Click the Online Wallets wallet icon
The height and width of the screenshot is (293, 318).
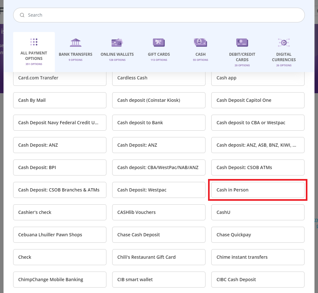tap(117, 43)
